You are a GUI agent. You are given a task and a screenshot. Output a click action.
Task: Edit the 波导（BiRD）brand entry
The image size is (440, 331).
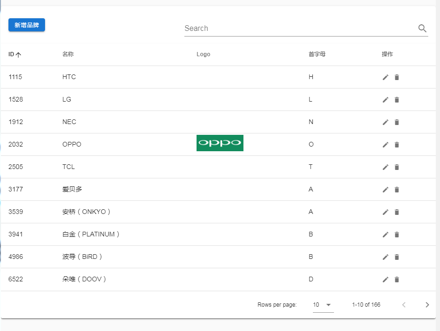point(386,257)
